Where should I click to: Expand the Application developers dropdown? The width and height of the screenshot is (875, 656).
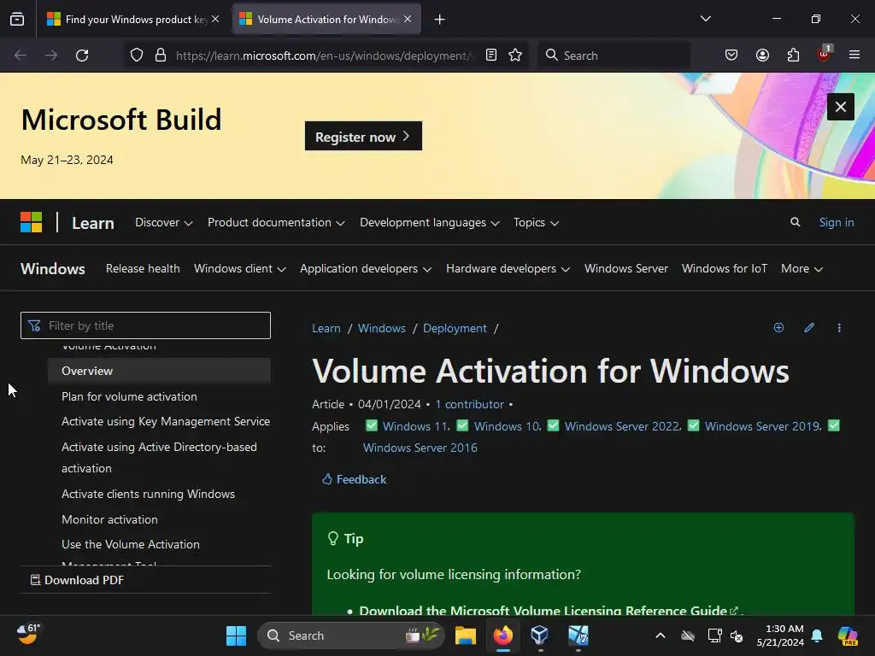366,268
